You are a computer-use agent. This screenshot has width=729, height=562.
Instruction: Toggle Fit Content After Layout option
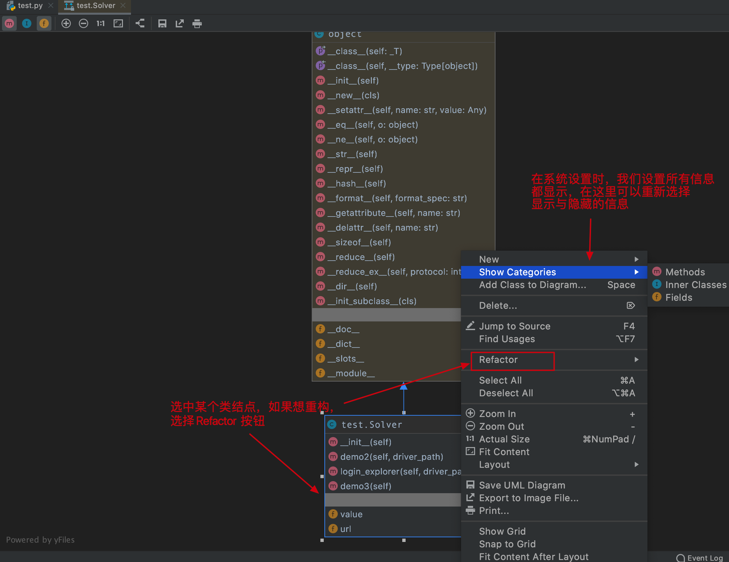click(554, 556)
